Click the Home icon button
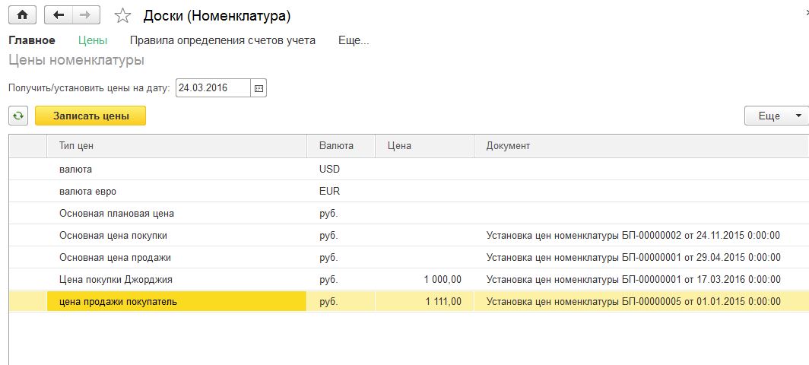The width and height of the screenshot is (809, 365). click(22, 15)
